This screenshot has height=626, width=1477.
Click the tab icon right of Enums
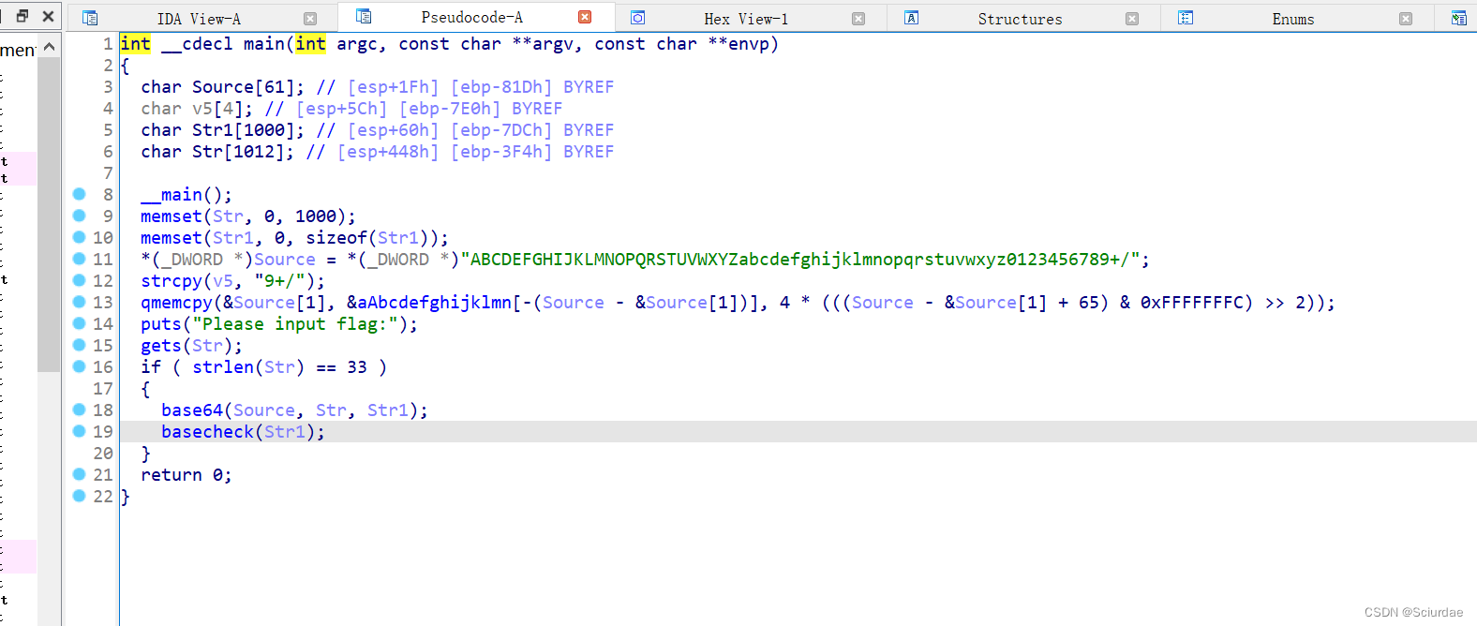pos(1459,18)
